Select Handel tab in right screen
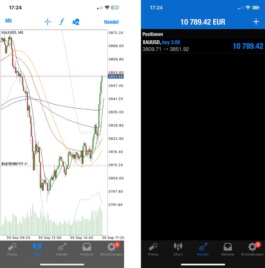The image size is (265, 268). click(203, 249)
